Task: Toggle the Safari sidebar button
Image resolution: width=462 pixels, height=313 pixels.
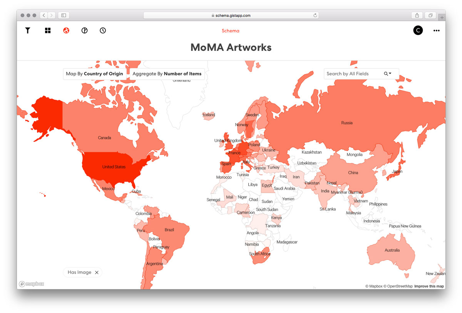Action: click(64, 15)
